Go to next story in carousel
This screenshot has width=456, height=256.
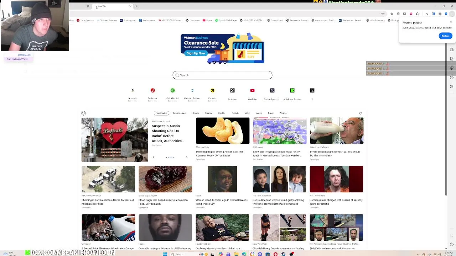pos(187,157)
